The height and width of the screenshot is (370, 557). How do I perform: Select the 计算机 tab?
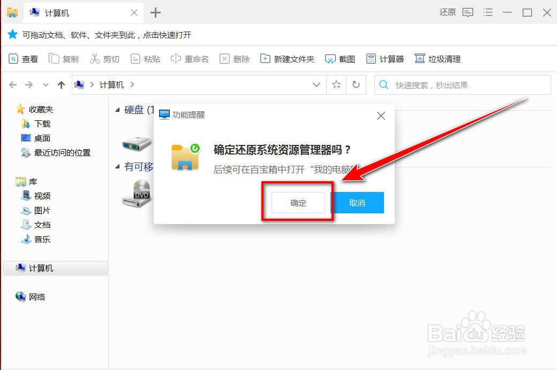tap(83, 13)
